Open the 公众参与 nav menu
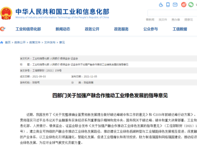This screenshot has width=197, height=148. point(150,29)
